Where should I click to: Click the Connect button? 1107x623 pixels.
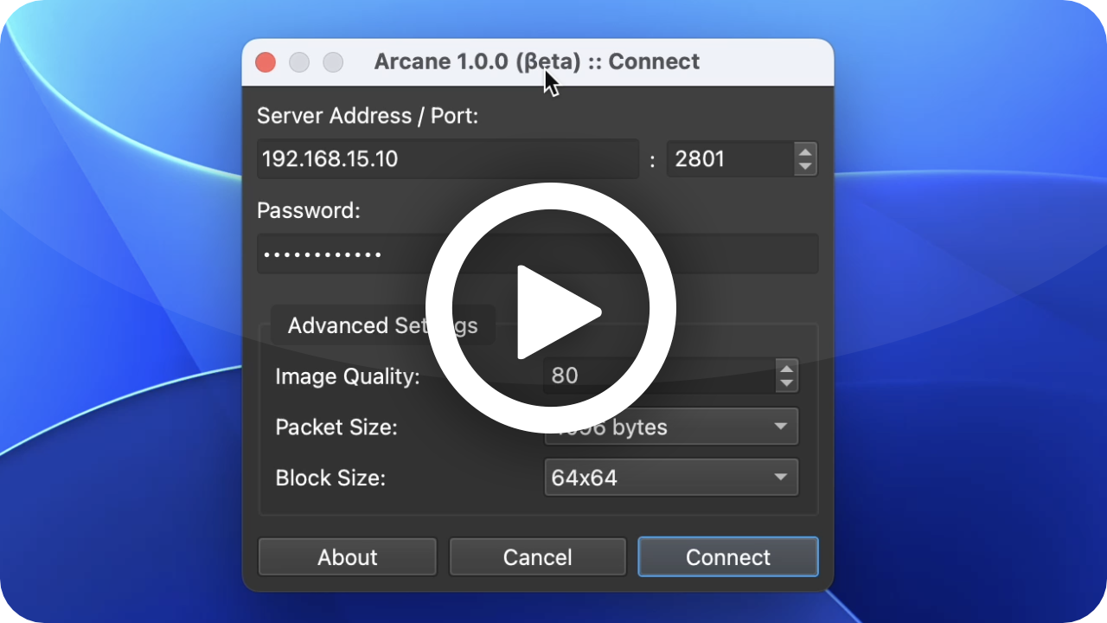pos(728,557)
